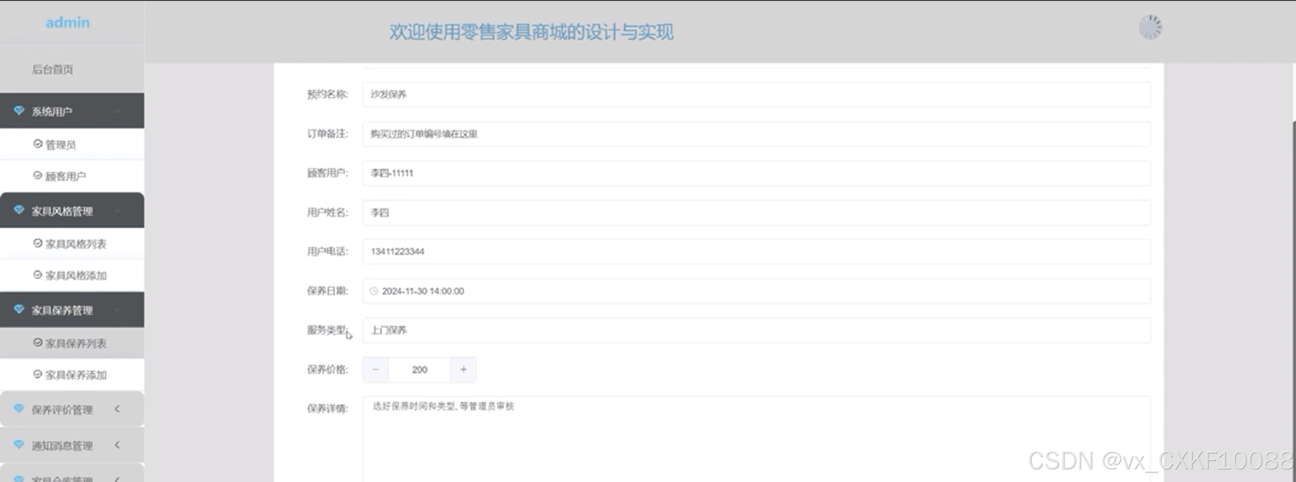Click the diamond icon beside 系统用户
Screen dimensions: 1296x482
coord(19,110)
